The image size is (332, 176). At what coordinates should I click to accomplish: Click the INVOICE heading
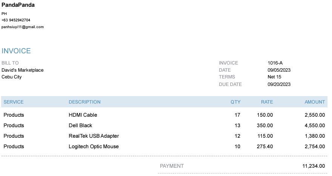[x=16, y=51]
